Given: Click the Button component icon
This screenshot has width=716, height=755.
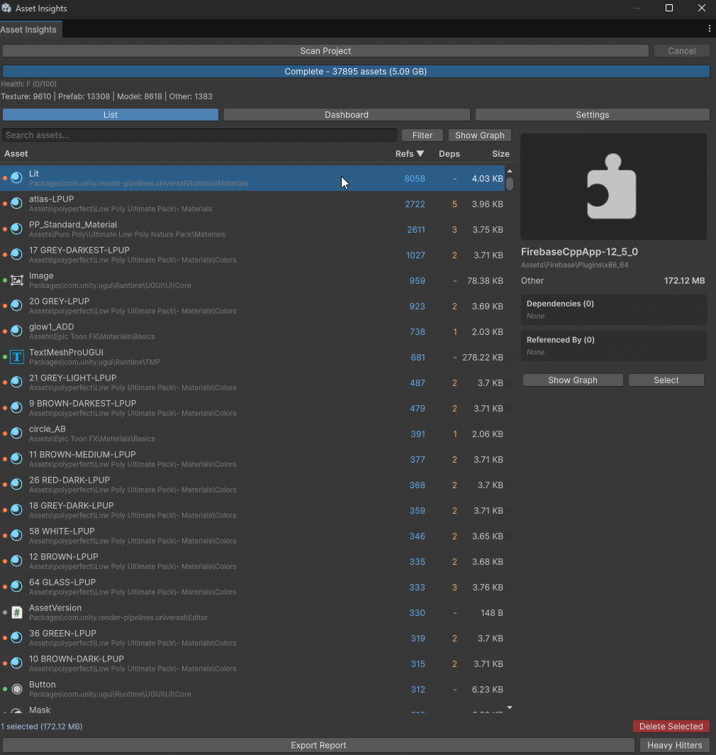Looking at the screenshot, I should 17,689.
